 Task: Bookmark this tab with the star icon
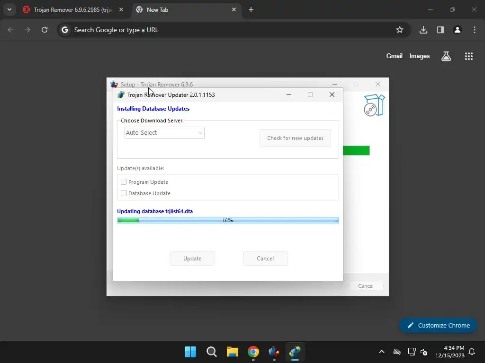400,30
